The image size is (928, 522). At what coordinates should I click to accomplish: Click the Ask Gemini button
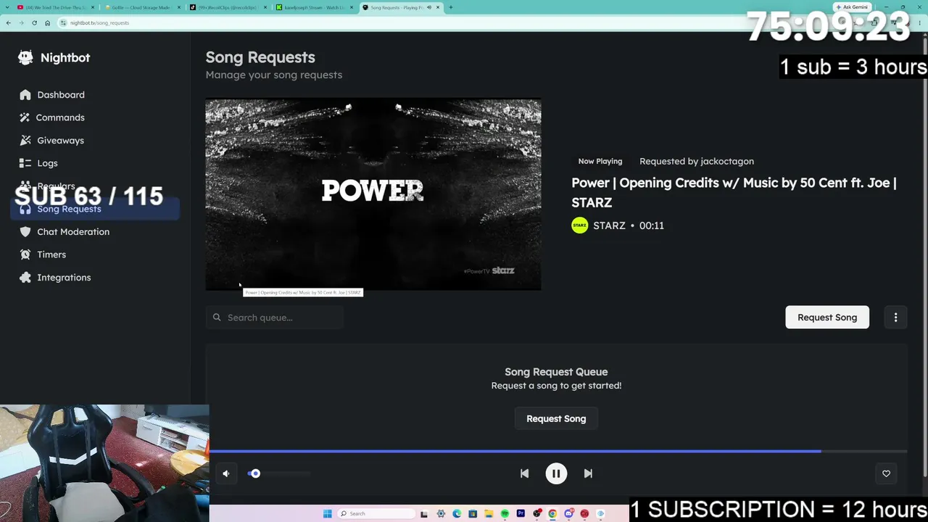(x=852, y=7)
